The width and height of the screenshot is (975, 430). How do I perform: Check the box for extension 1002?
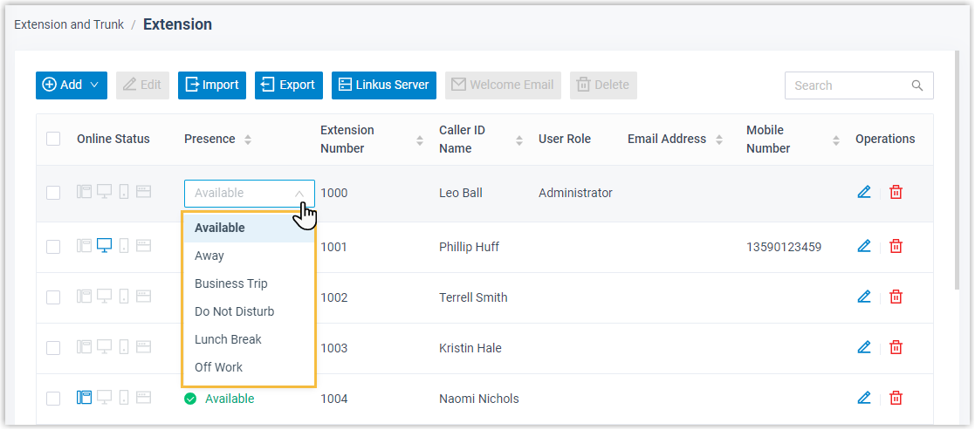53,297
